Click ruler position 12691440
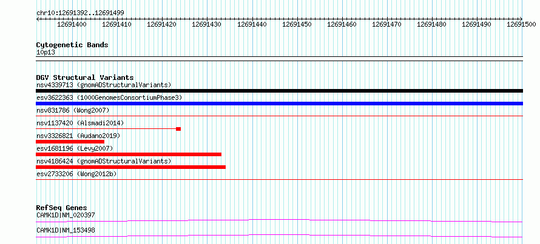The width and height of the screenshot is (540, 244). [x=252, y=24]
